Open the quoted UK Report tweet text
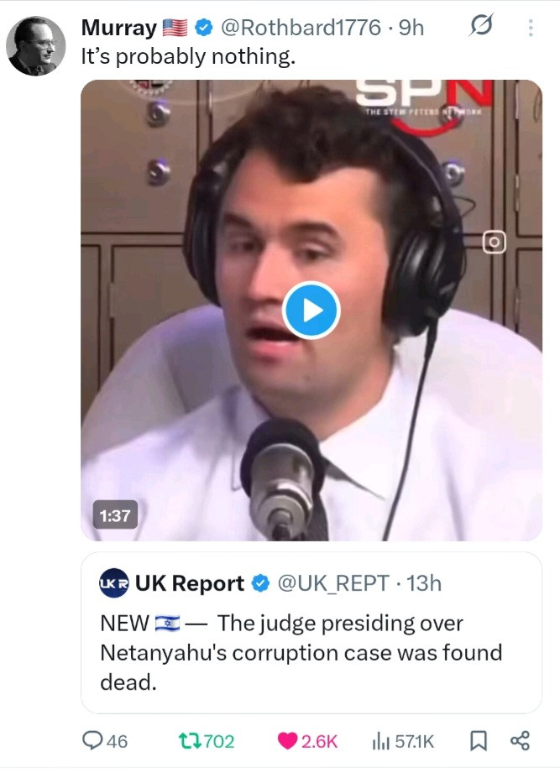This screenshot has width=560, height=773. click(x=301, y=653)
